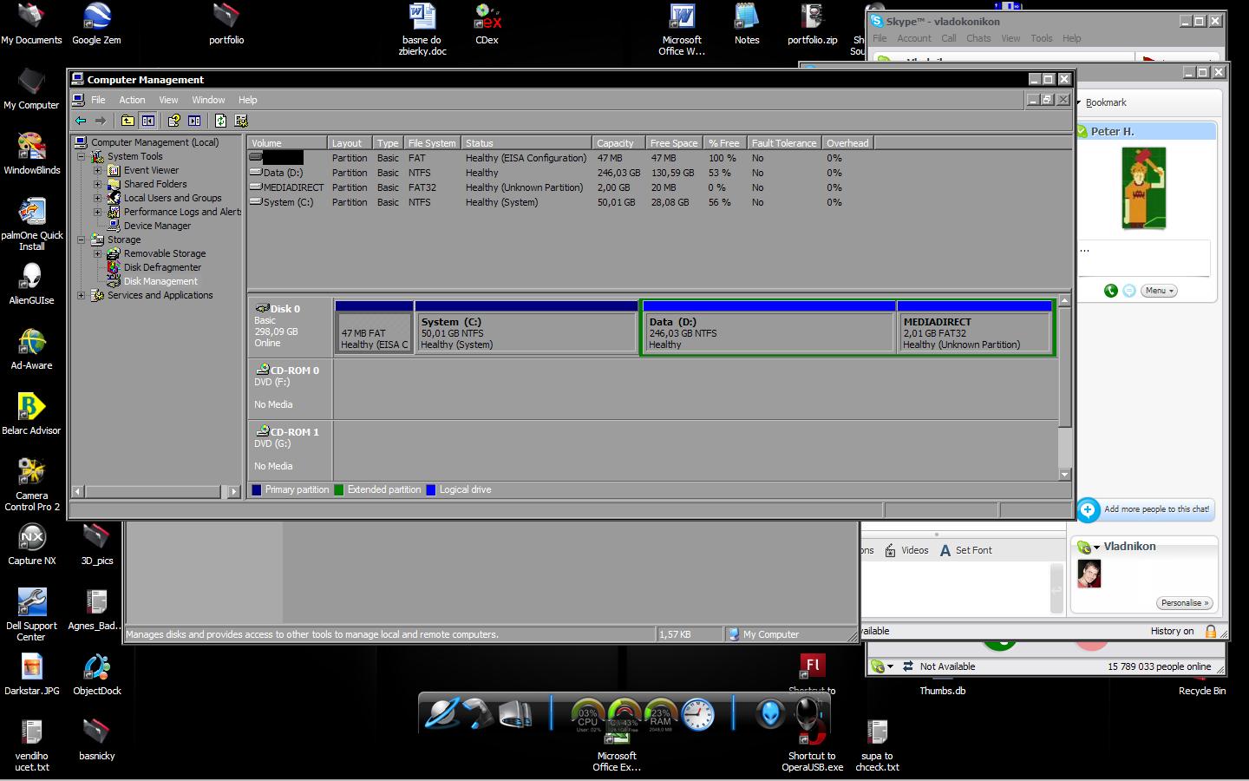Expand the Shared Folders tree node

[x=98, y=184]
